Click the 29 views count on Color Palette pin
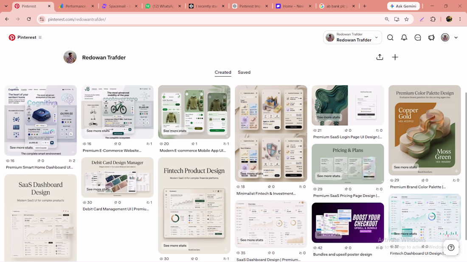 [395, 180]
